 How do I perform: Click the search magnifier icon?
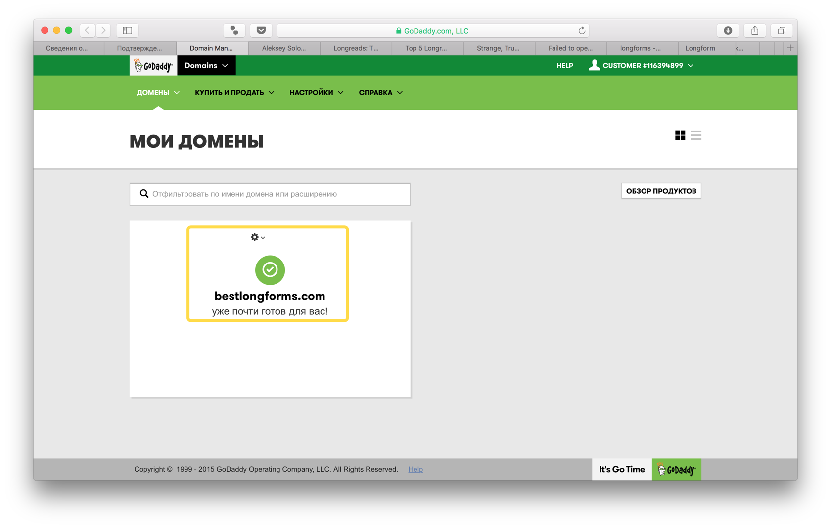click(x=144, y=194)
